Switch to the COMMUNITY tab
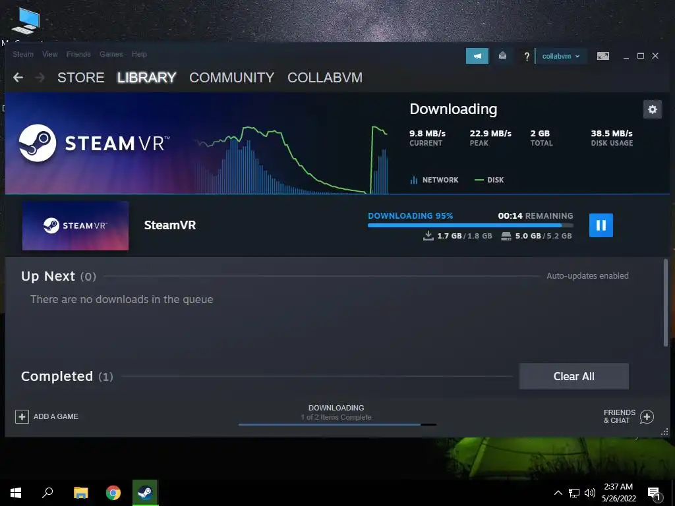 click(231, 78)
